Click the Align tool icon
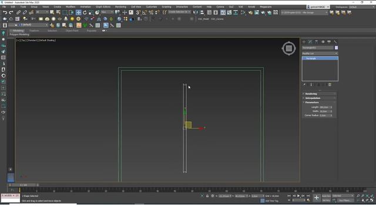 pos(202,12)
